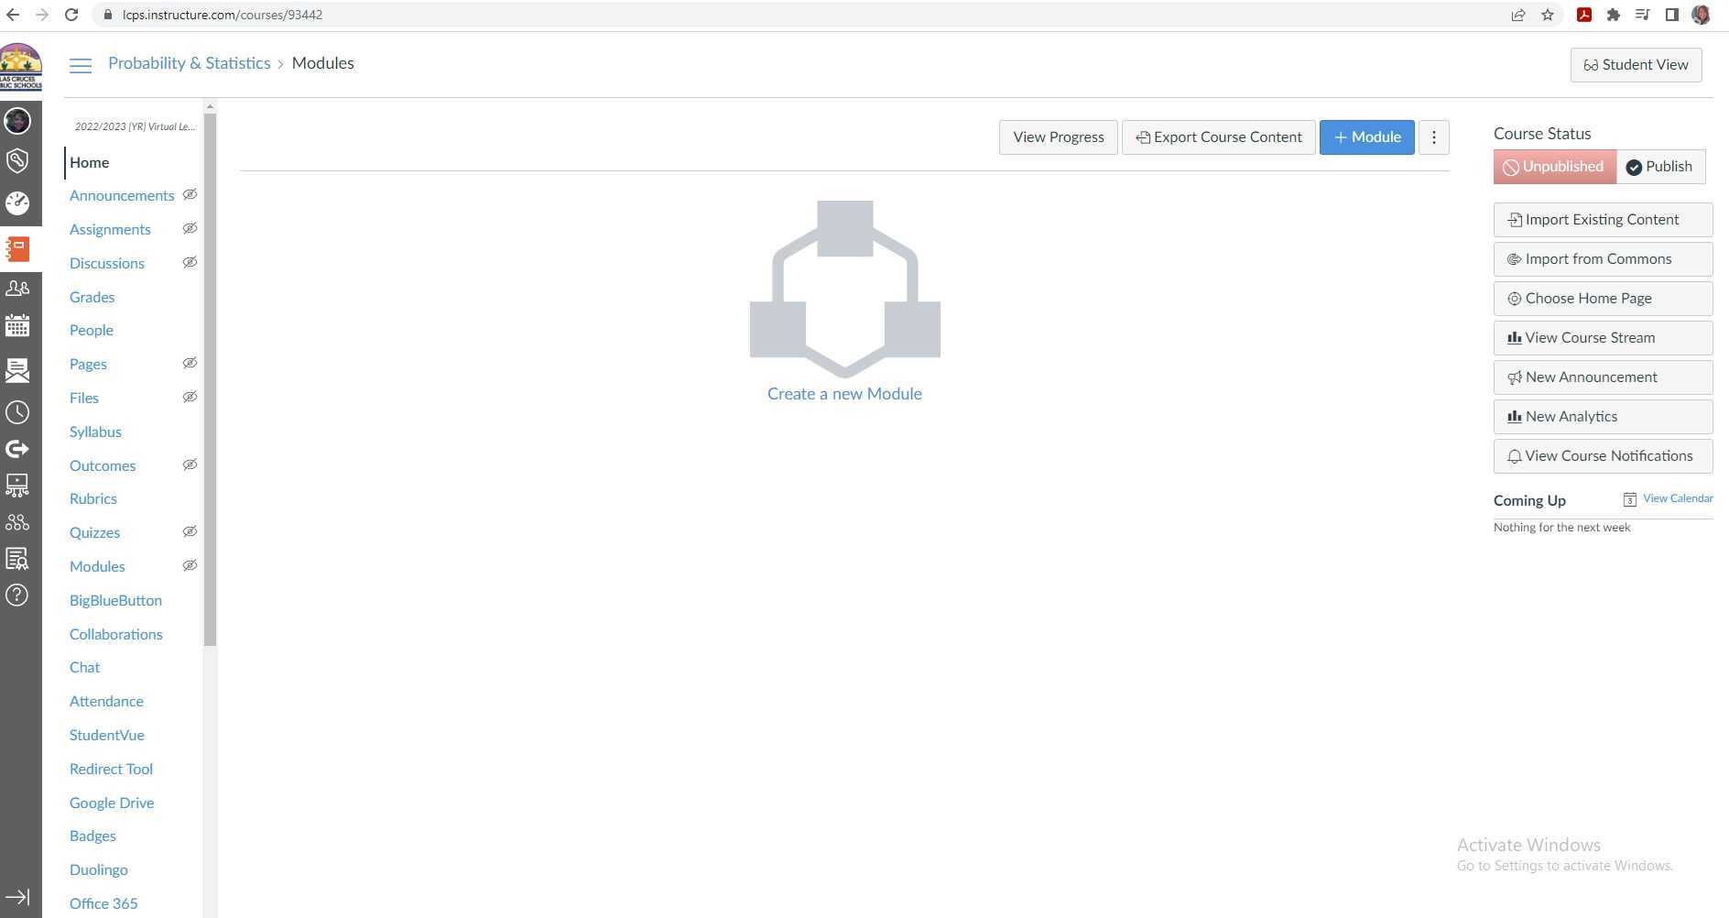Screen dimensions: 1729x918
Task: Click Import Existing Content
Action: tap(1603, 220)
